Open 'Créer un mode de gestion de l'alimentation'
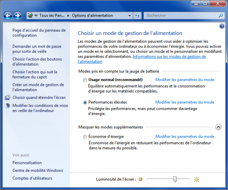 38,87
